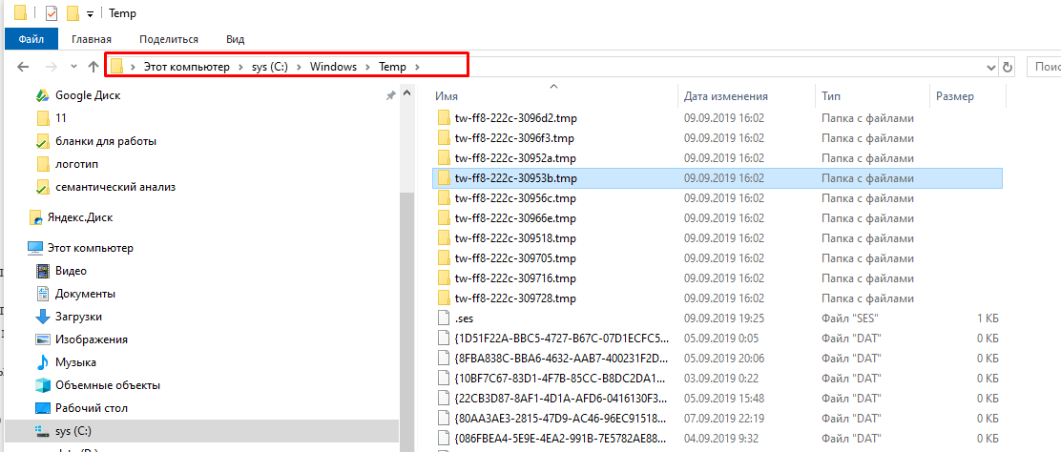Image resolution: width=1061 pixels, height=452 pixels.
Task: Sort files by Дата изменения column header
Action: click(x=725, y=96)
